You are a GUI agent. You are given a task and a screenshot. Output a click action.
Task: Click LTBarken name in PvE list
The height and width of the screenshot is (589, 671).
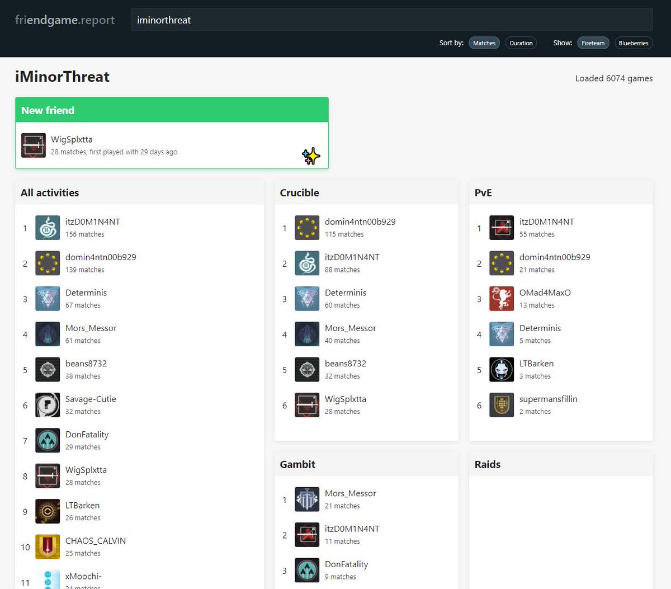[537, 364]
